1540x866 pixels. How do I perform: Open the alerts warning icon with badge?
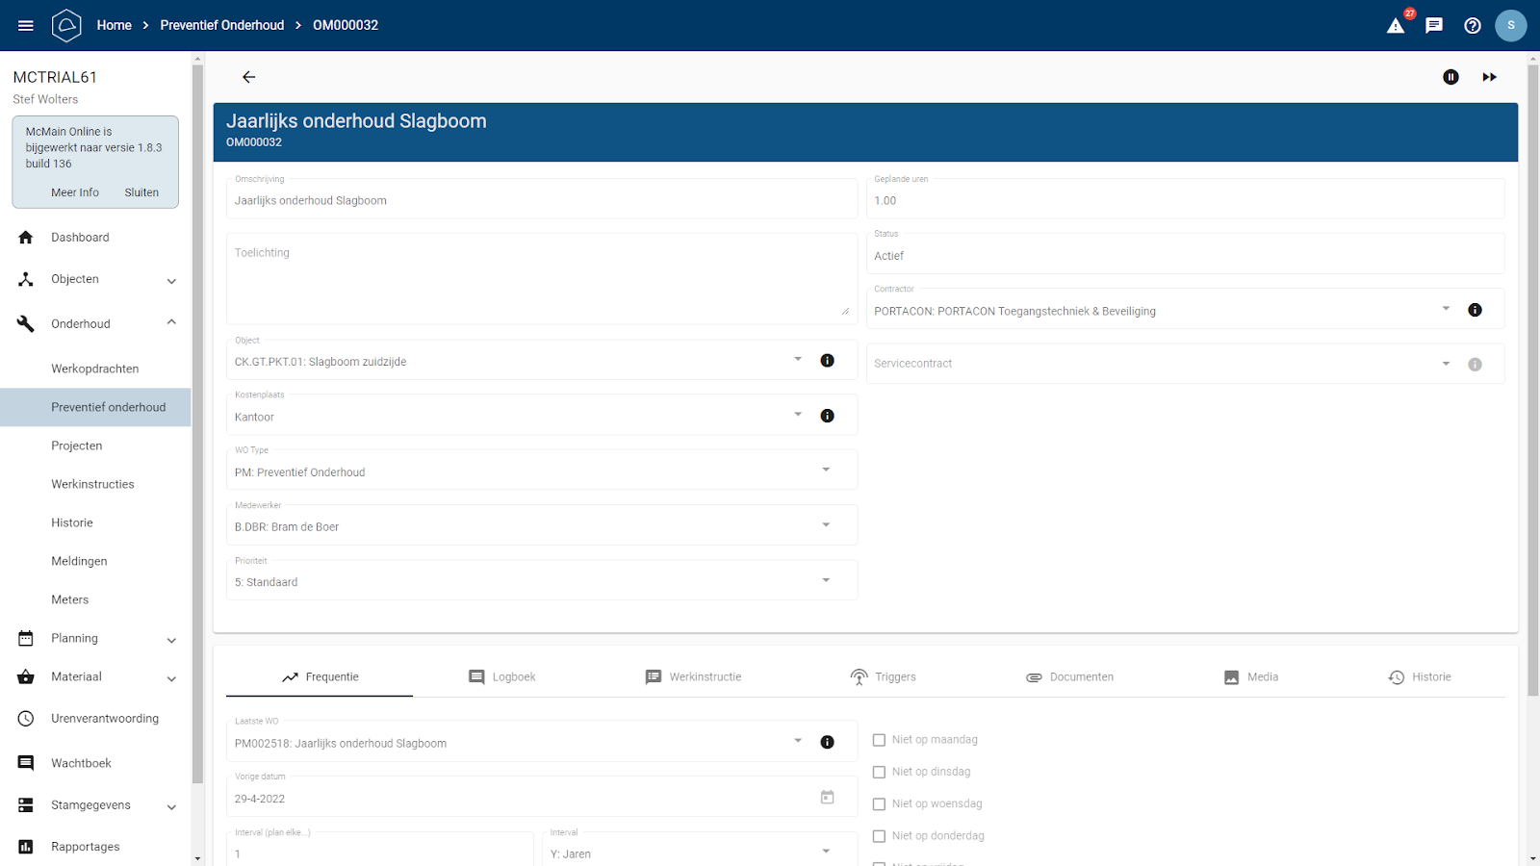pyautogui.click(x=1396, y=25)
